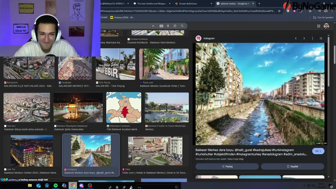Open the Balıkesirim ilçe nüfusları aerial thumbnail
The width and height of the screenshot is (336, 189).
29,68
